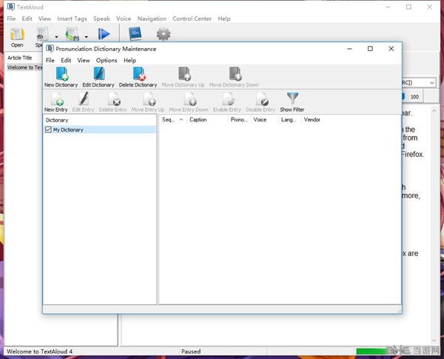Click the Move Dictionary Up icon
The height and width of the screenshot is (359, 444).
pyautogui.click(x=184, y=74)
